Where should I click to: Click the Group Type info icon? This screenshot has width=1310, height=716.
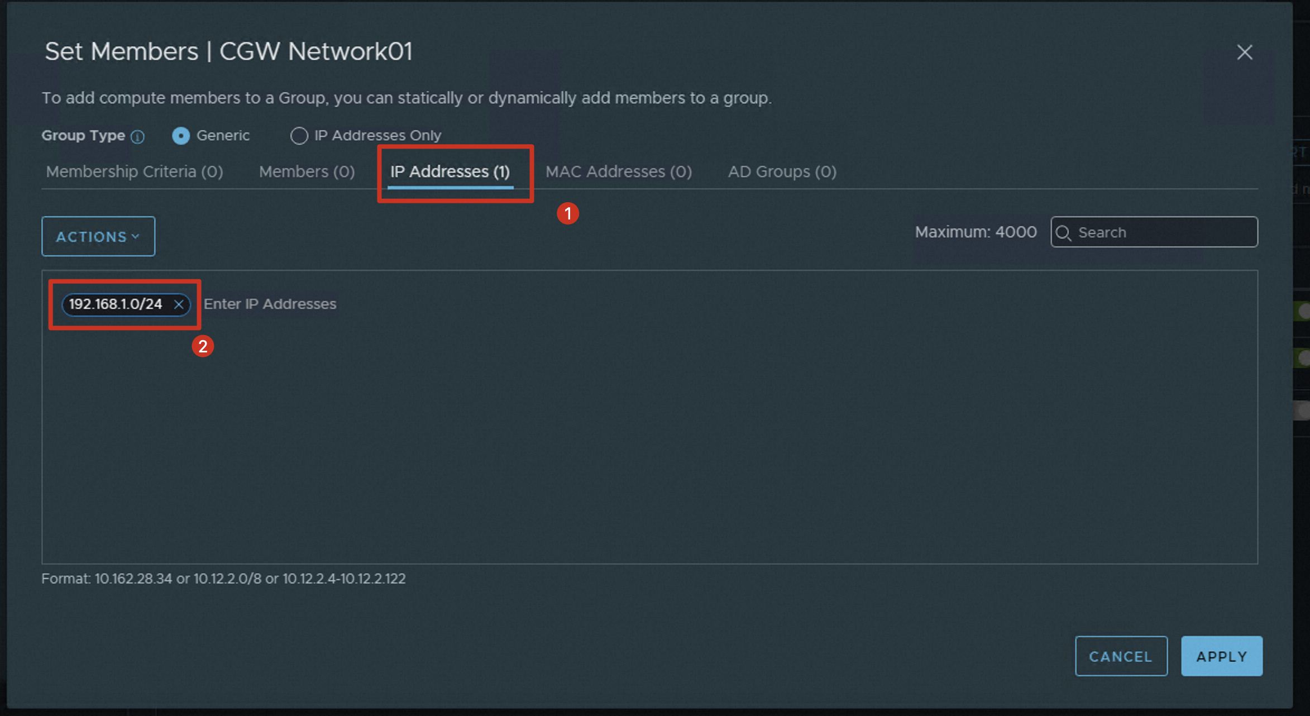[x=137, y=136]
